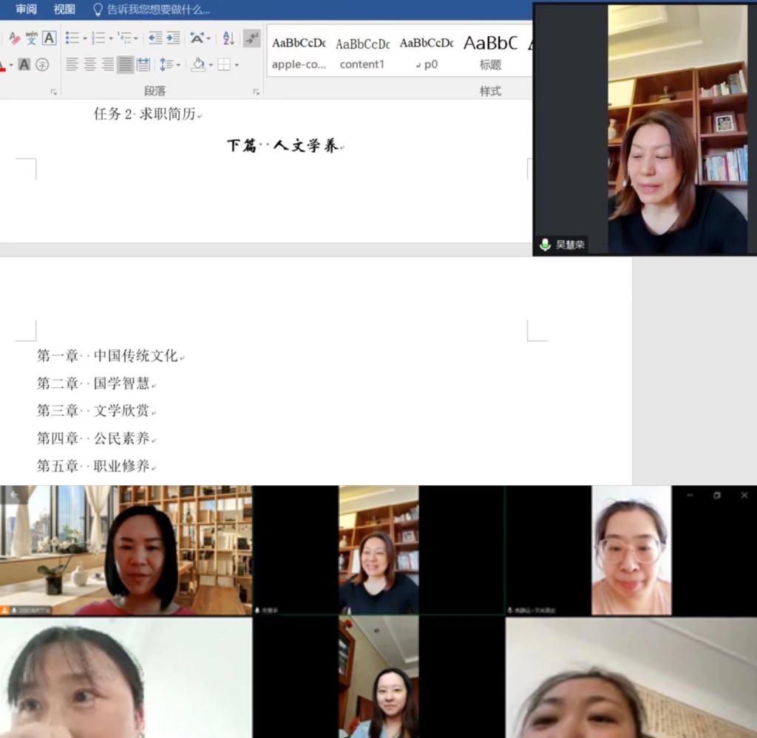Open the 段落 paragraph settings dialog launcher
This screenshot has width=757, height=738.
pos(256,92)
